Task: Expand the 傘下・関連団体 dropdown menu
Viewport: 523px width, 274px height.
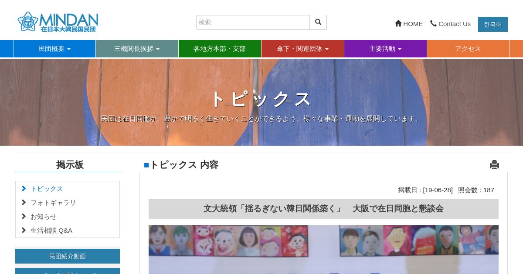Action: pyautogui.click(x=302, y=49)
